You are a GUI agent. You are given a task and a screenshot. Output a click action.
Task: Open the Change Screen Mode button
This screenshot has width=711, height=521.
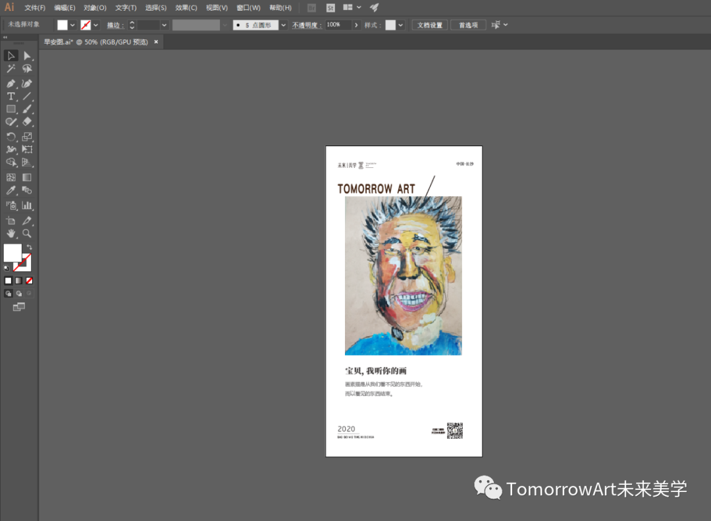click(x=18, y=307)
